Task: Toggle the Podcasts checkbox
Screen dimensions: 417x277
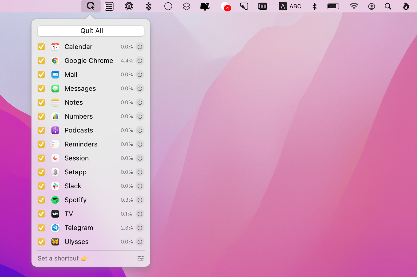Action: 41,130
